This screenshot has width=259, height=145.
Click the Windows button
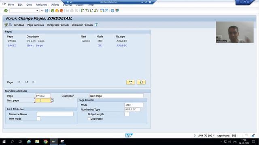click(19, 25)
